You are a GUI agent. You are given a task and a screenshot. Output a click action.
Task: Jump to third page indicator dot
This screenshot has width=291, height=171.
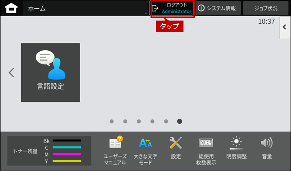pos(139,121)
